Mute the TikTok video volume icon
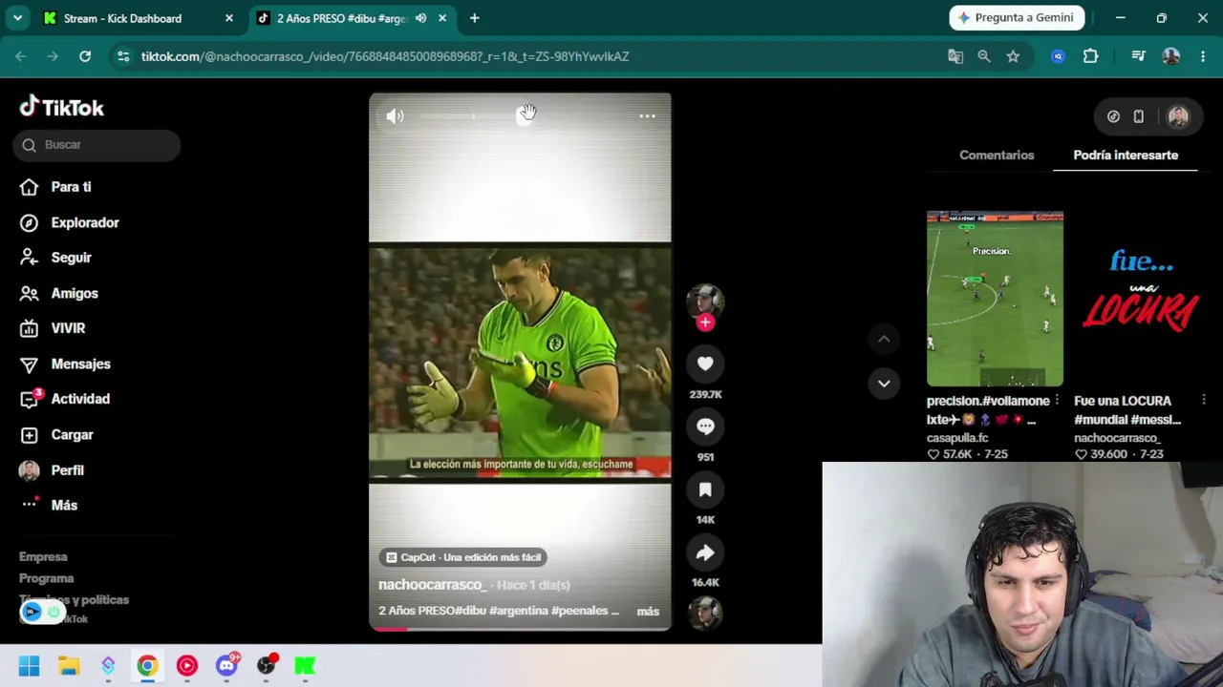The width and height of the screenshot is (1223, 687). pyautogui.click(x=395, y=116)
